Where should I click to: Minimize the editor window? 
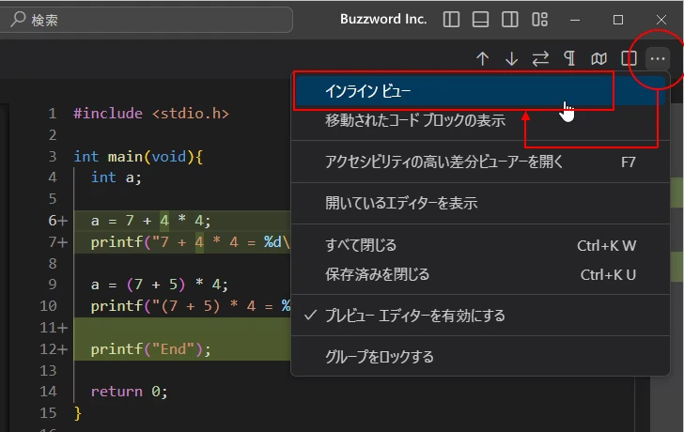[575, 20]
